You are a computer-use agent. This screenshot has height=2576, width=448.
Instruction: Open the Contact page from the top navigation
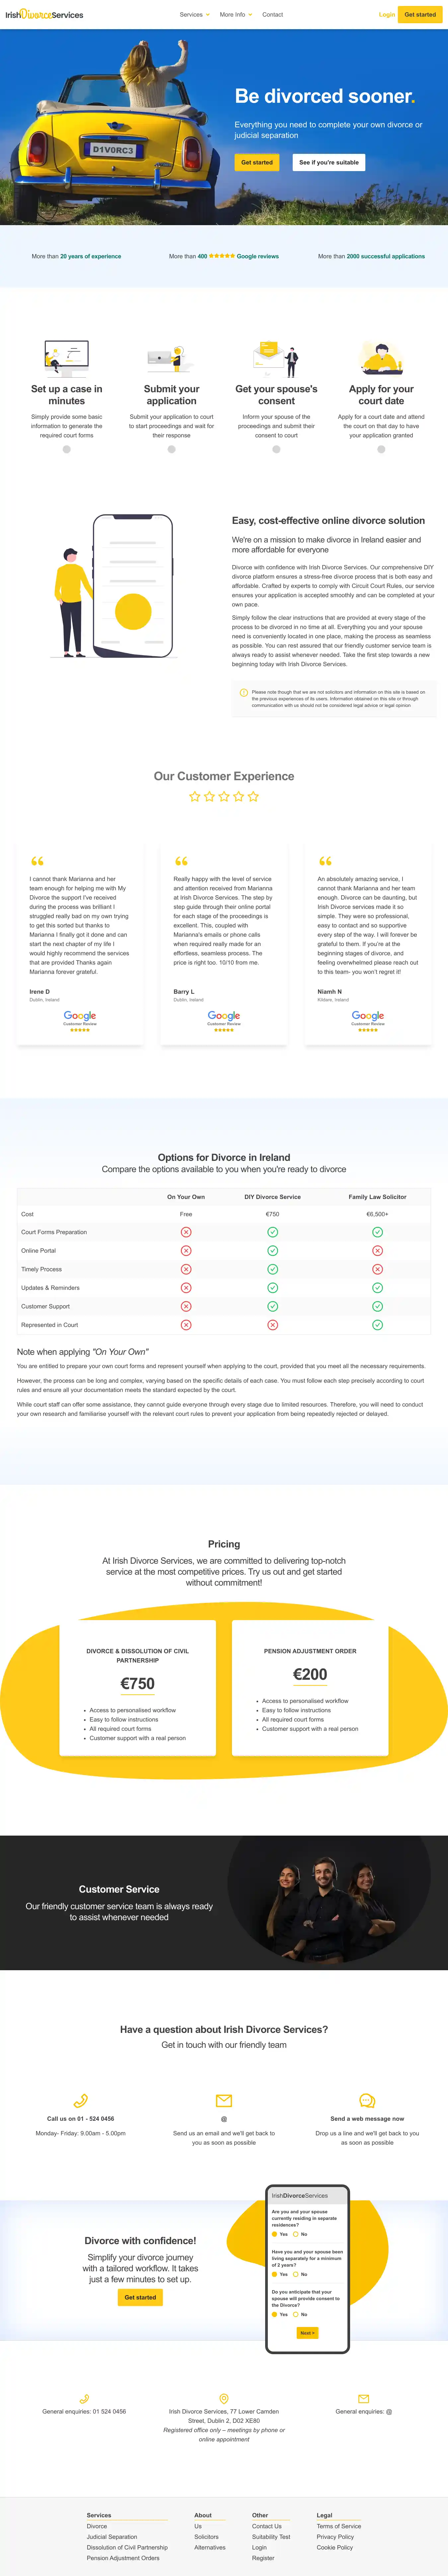(272, 15)
